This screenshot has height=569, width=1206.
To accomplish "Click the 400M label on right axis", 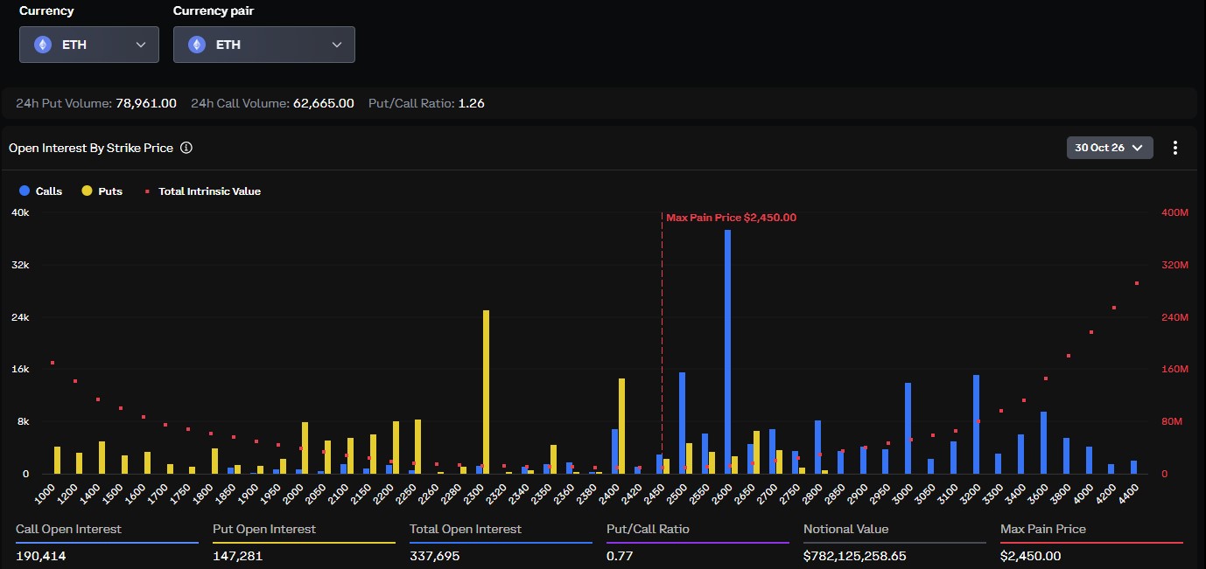I will 1174,212.
